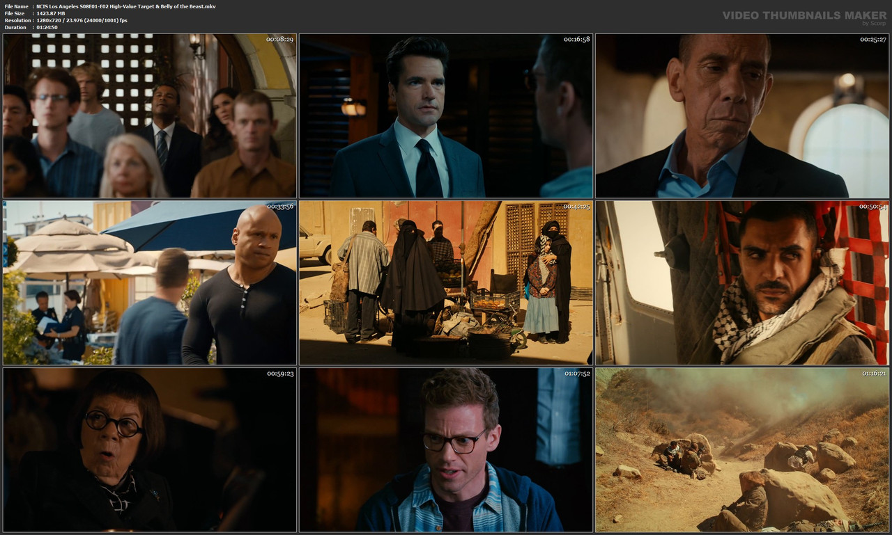Select the 00:59:23 timestamp label
Image resolution: width=892 pixels, height=535 pixels.
[282, 374]
